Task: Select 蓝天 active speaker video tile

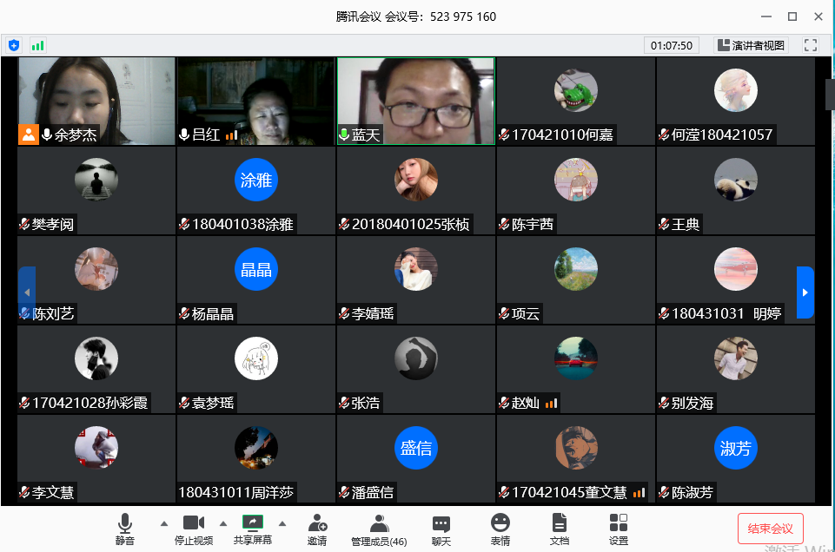Action: 416,101
